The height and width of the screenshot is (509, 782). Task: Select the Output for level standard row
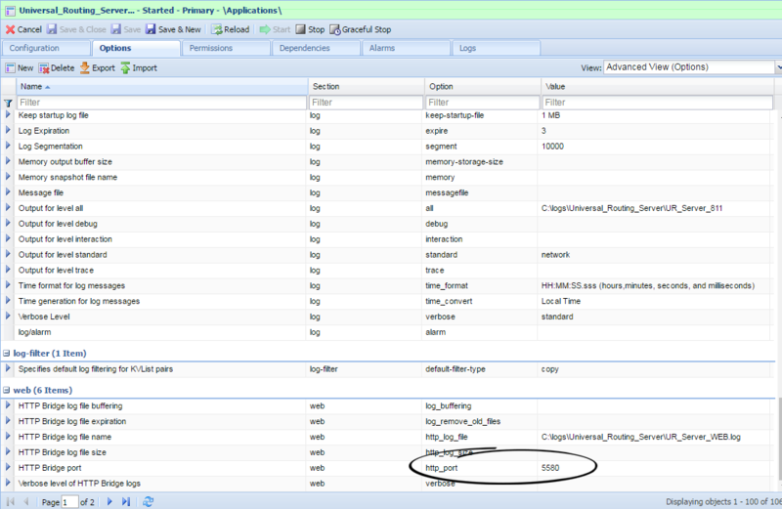tap(388, 255)
